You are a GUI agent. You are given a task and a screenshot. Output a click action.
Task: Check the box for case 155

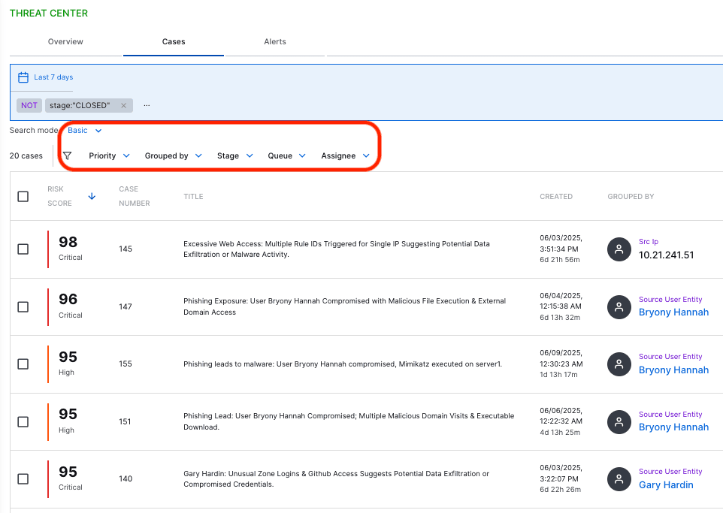pos(23,364)
